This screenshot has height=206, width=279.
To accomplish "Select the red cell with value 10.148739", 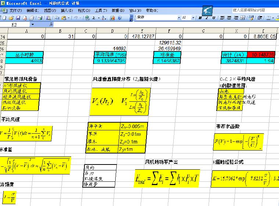I will pos(261,55).
